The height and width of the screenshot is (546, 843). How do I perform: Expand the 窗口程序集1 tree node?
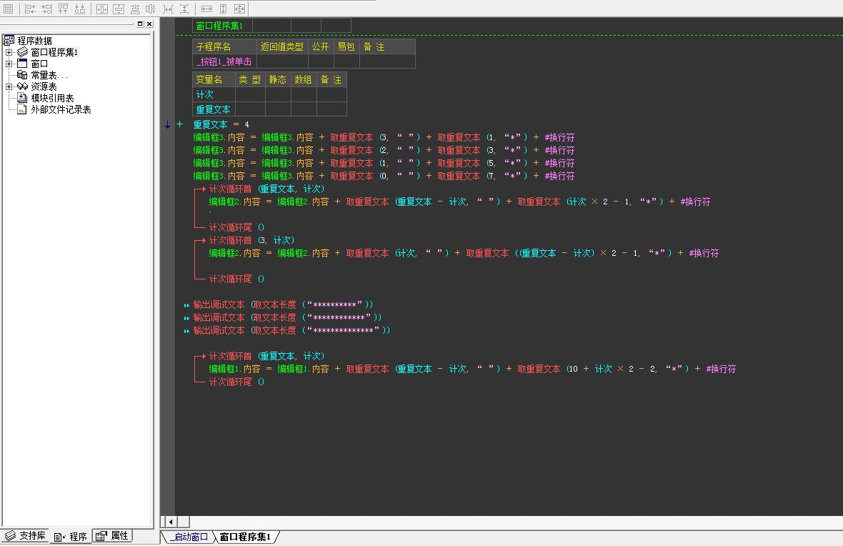(9, 52)
